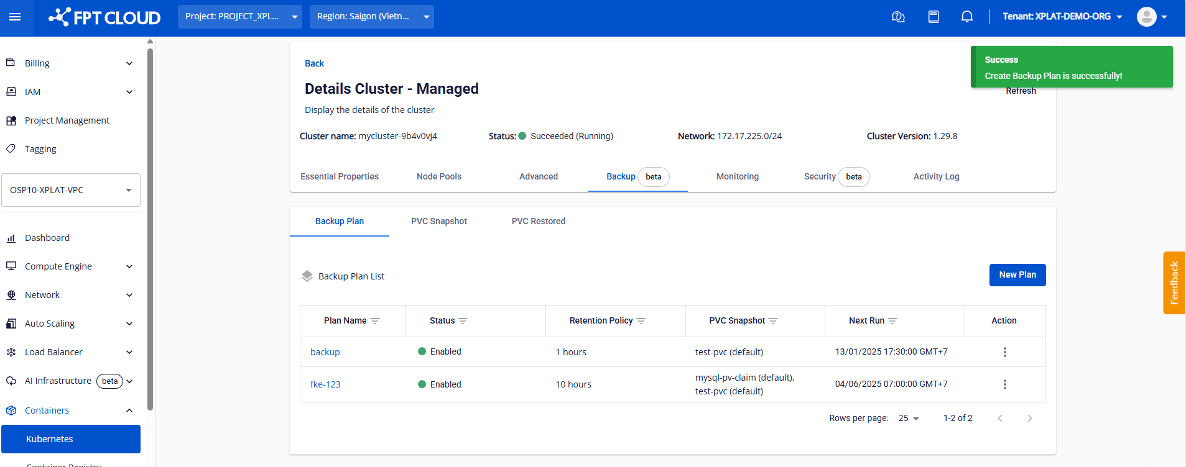Image resolution: width=1186 pixels, height=467 pixels.
Task: Open the notifications bell
Action: coord(966,17)
